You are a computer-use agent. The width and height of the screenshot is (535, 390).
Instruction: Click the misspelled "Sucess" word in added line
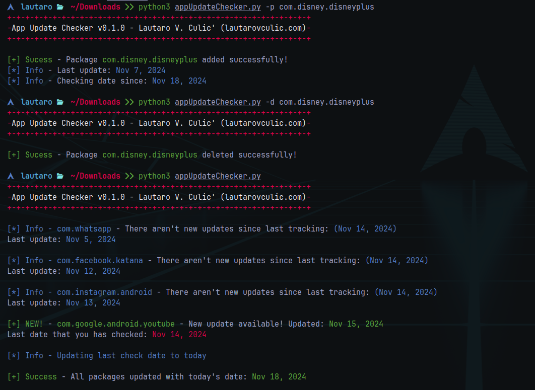[x=39, y=60]
